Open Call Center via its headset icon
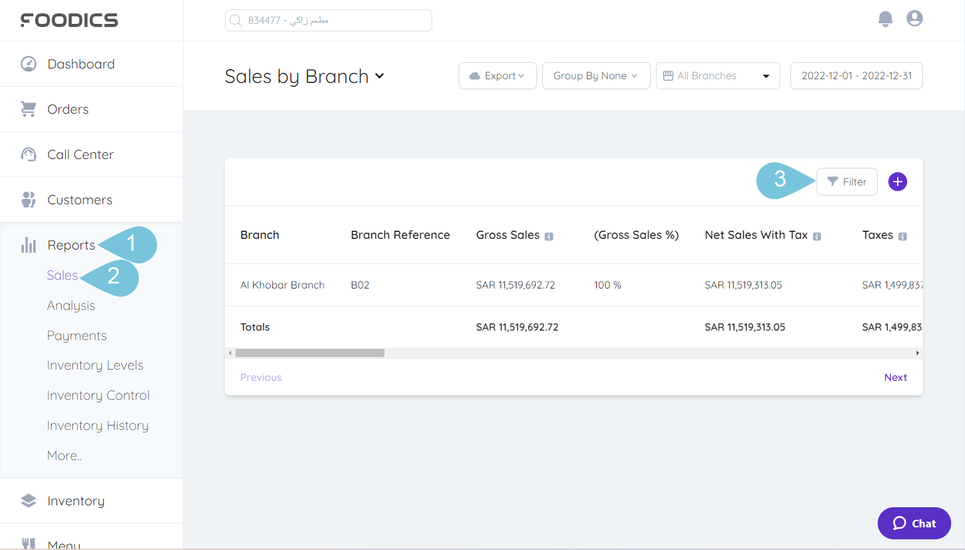965x550 pixels. coord(28,154)
